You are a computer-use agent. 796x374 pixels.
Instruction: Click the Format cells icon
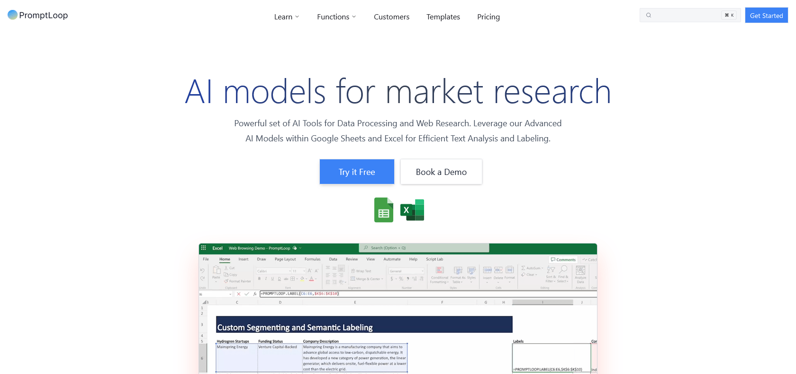(x=510, y=270)
